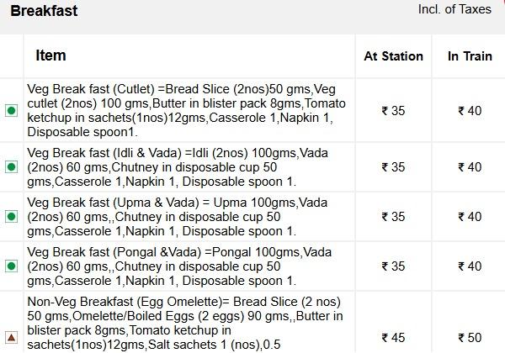Click the At Station column header
The width and height of the screenshot is (505, 353).
click(393, 56)
